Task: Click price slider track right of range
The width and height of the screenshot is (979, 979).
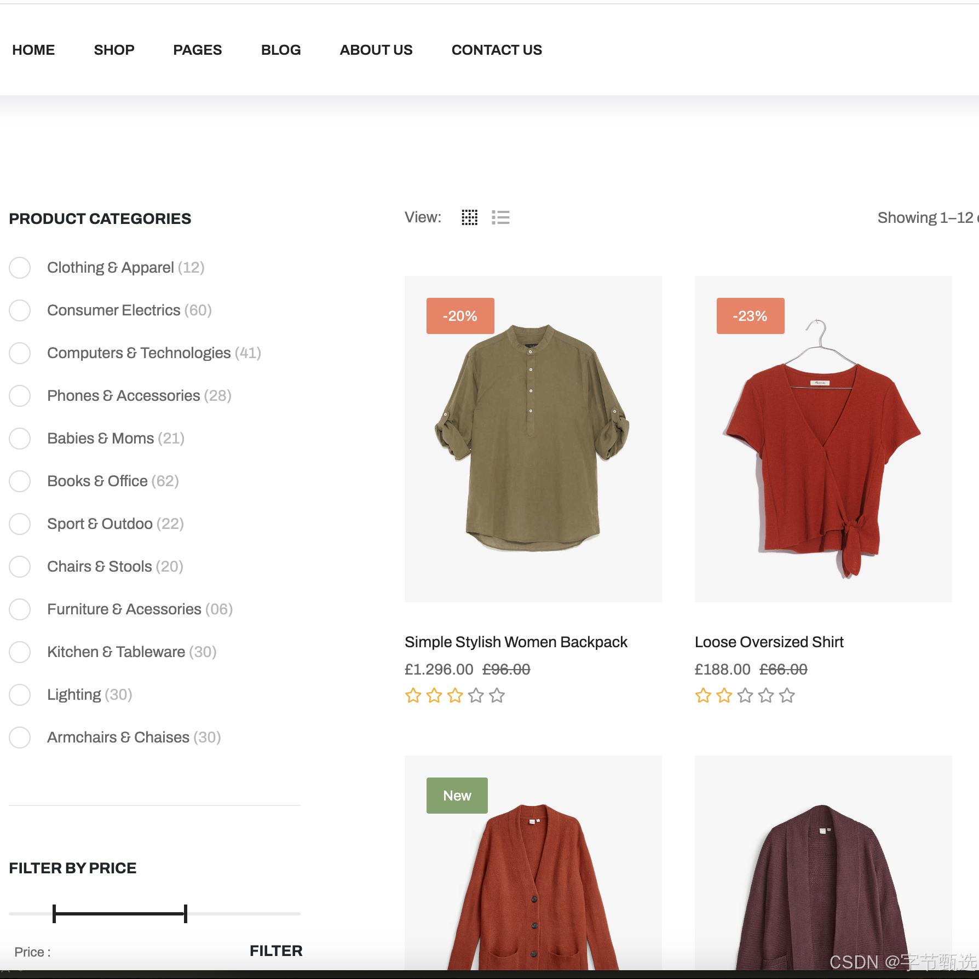Action: [244, 913]
